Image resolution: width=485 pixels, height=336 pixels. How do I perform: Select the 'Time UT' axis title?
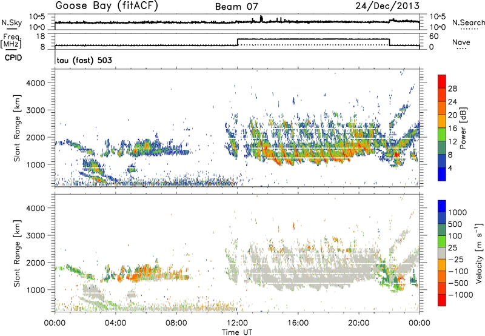click(237, 332)
